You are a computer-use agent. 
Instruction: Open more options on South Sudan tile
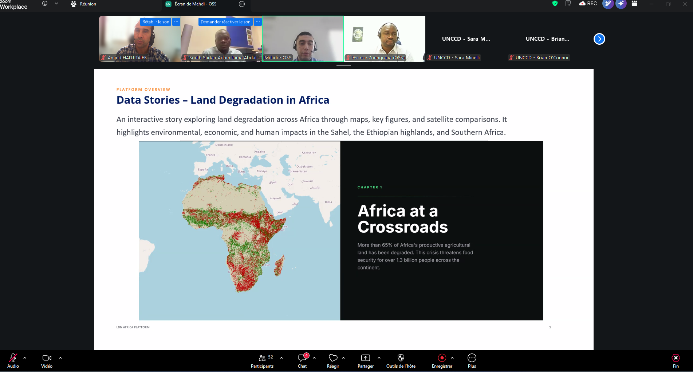pos(258,22)
